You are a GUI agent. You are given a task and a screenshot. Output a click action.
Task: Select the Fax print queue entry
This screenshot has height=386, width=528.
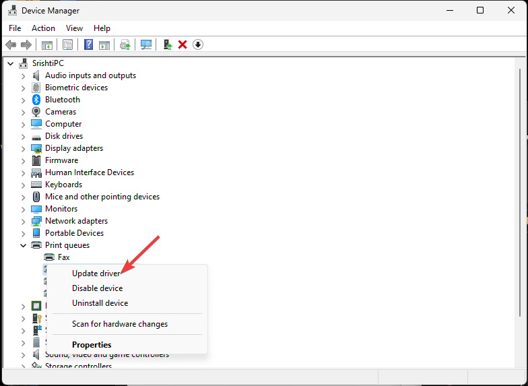pyautogui.click(x=63, y=257)
